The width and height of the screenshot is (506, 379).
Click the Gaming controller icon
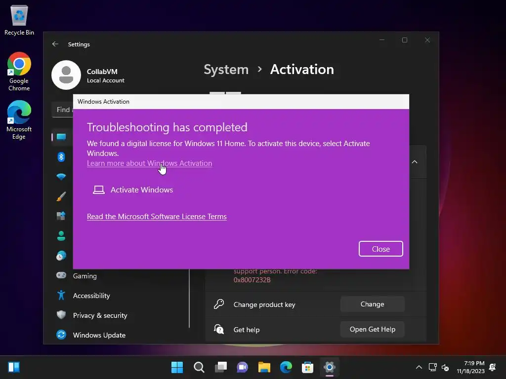[x=61, y=275]
